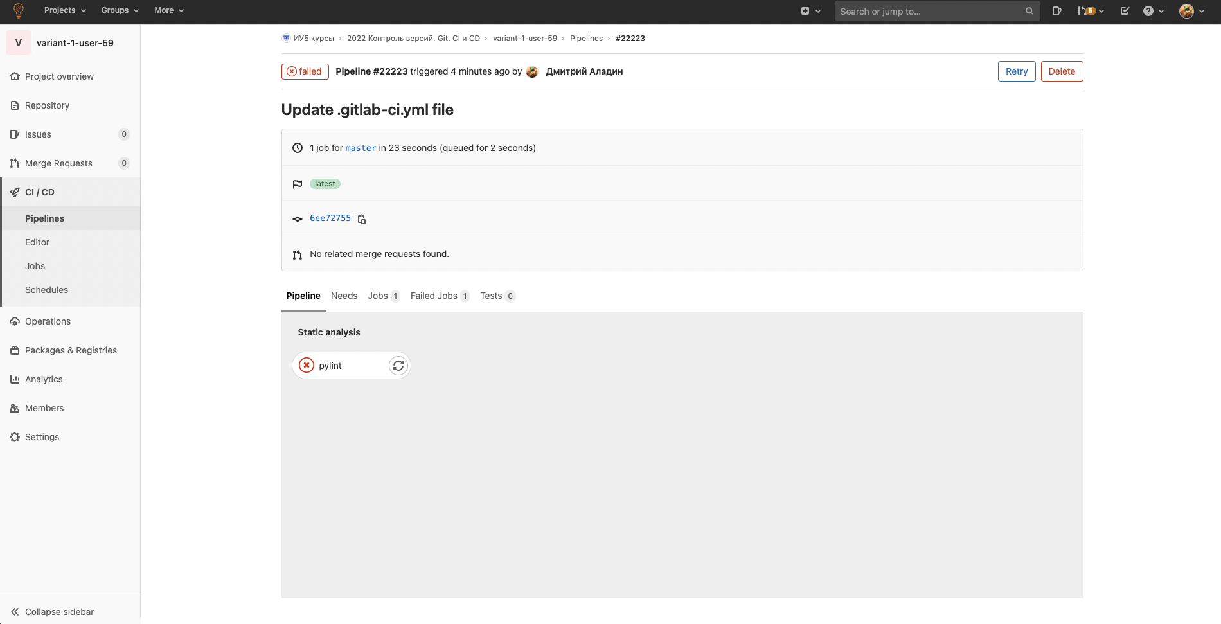Open the Merge Requests dropdown in navbar
1221x624 pixels.
pyautogui.click(x=1090, y=11)
